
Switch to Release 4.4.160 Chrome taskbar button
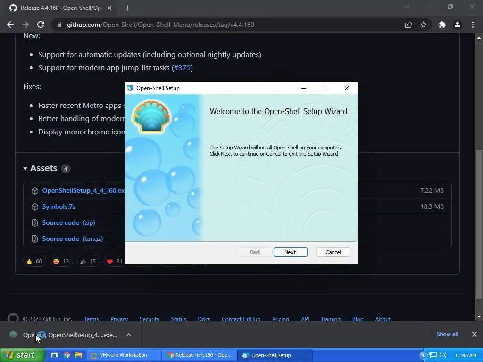pos(200,355)
